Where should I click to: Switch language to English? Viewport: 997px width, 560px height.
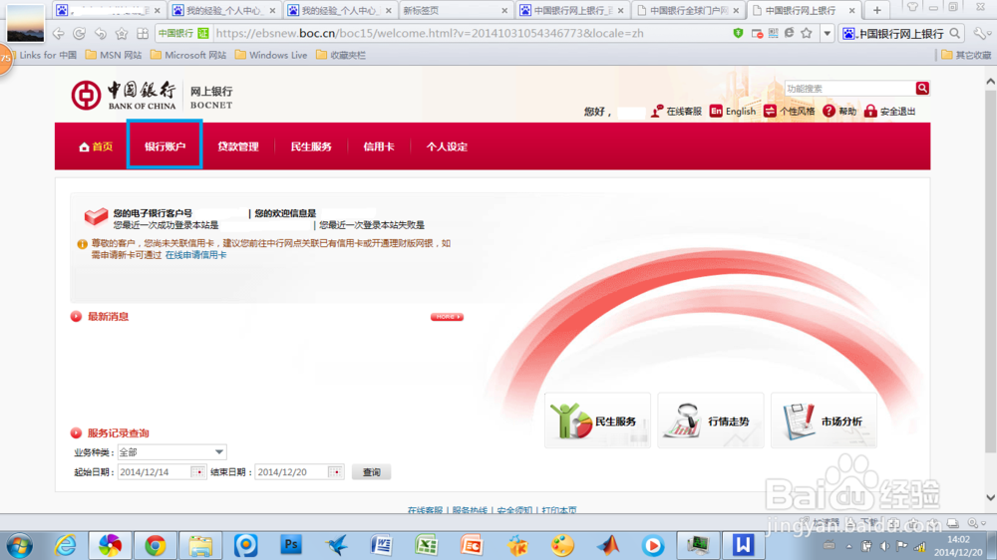point(733,112)
